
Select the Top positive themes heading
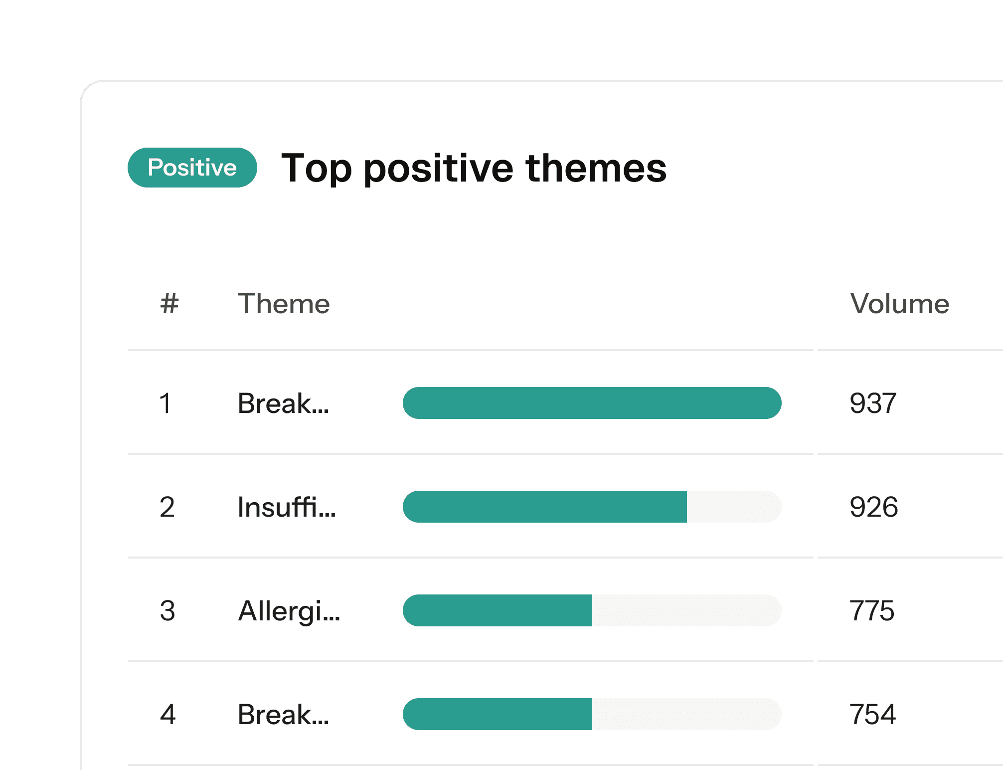click(474, 168)
